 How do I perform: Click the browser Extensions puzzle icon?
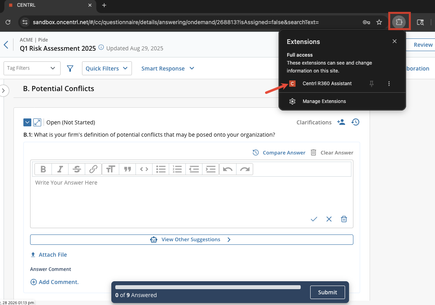pos(399,22)
